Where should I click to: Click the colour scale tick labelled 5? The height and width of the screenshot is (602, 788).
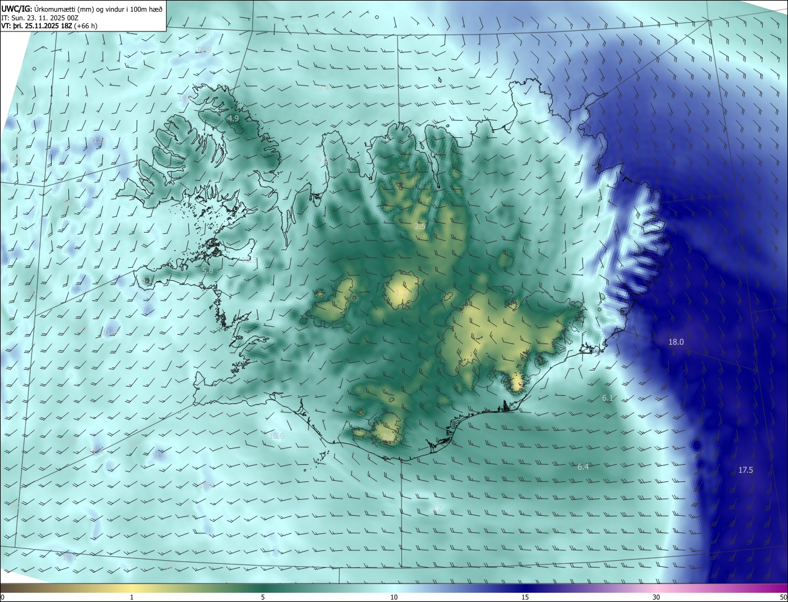263,597
